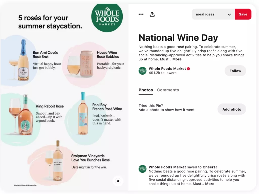Viewport: 259px width, 194px height.
Task: Click the National Wine Day title
Action: click(178, 38)
